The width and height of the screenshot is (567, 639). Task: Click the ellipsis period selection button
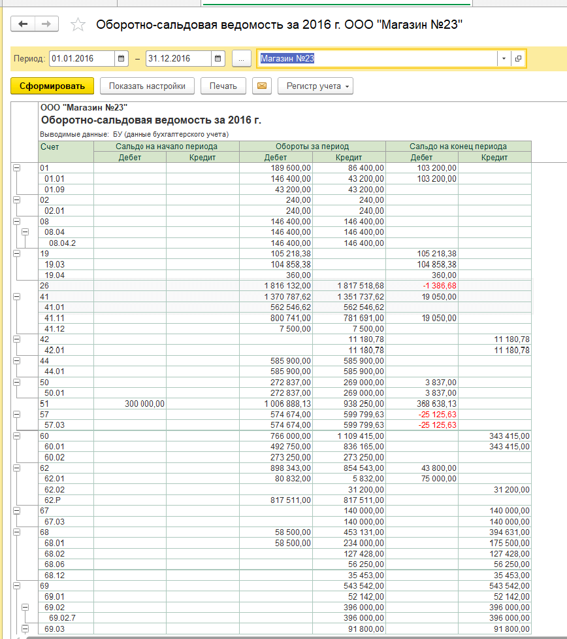click(241, 59)
